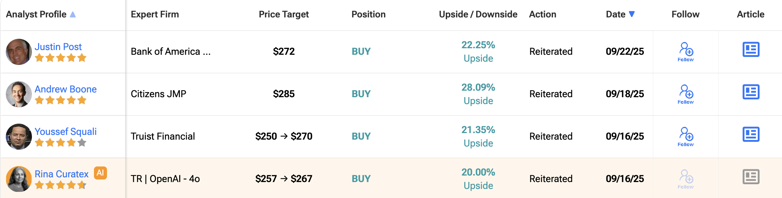Follow analyst Andrew Boone
The width and height of the screenshot is (782, 198).
click(686, 94)
